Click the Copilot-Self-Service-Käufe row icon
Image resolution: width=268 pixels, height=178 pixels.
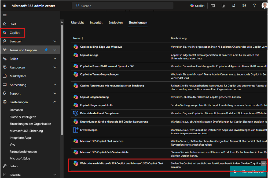[76, 152]
